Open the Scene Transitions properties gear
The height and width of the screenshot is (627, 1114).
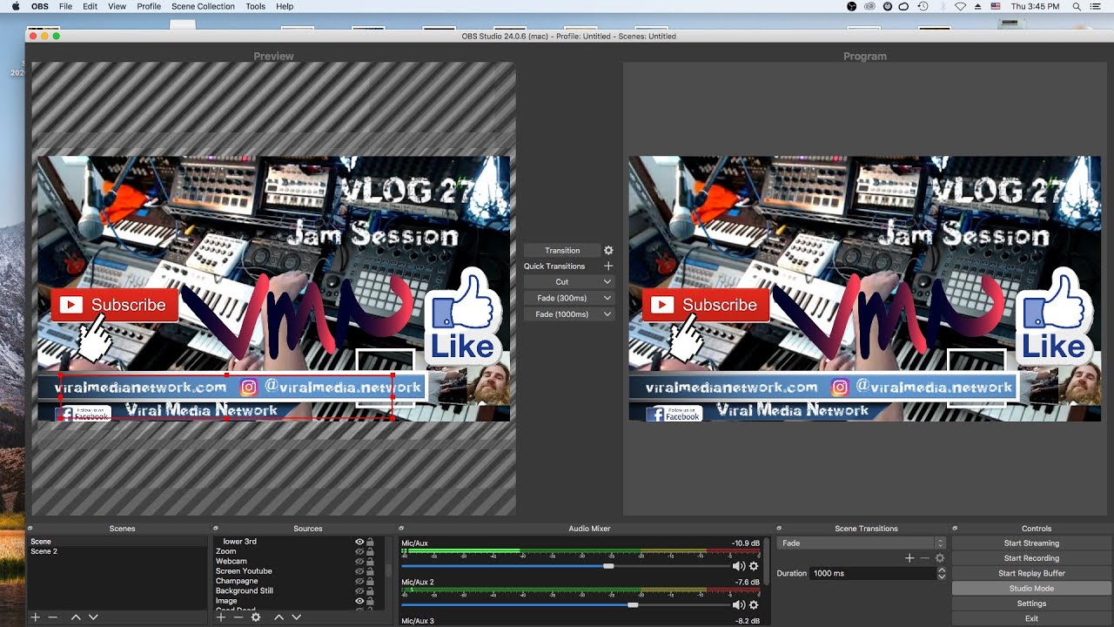coord(939,558)
